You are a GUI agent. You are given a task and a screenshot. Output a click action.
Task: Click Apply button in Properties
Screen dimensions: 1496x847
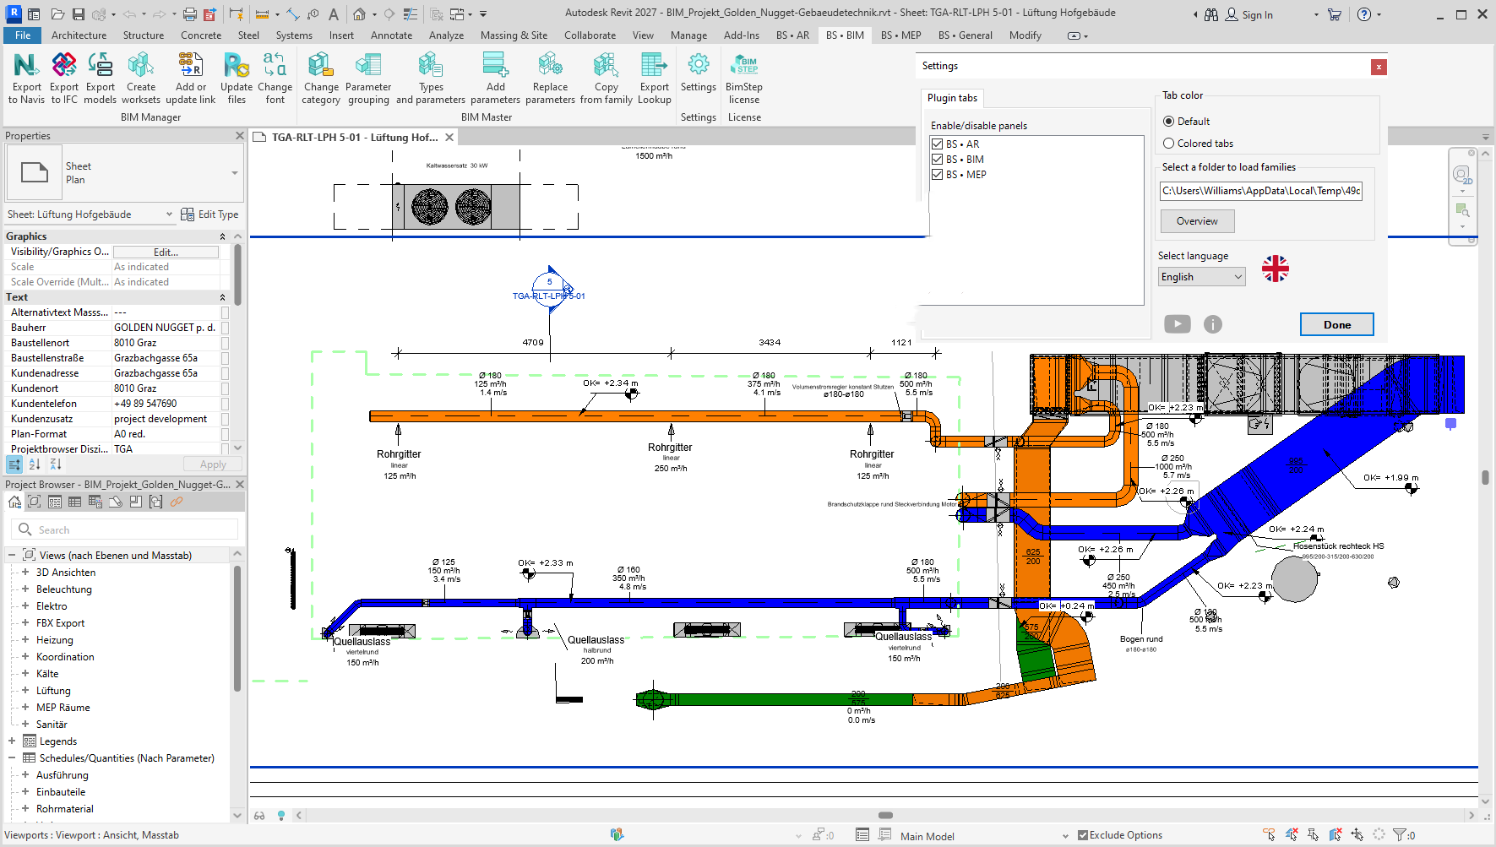pos(213,464)
